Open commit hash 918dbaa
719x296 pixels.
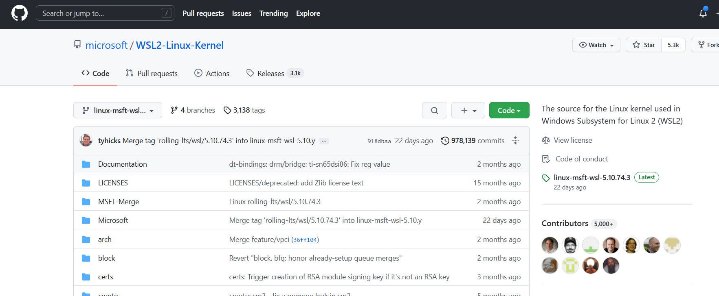pyautogui.click(x=379, y=141)
